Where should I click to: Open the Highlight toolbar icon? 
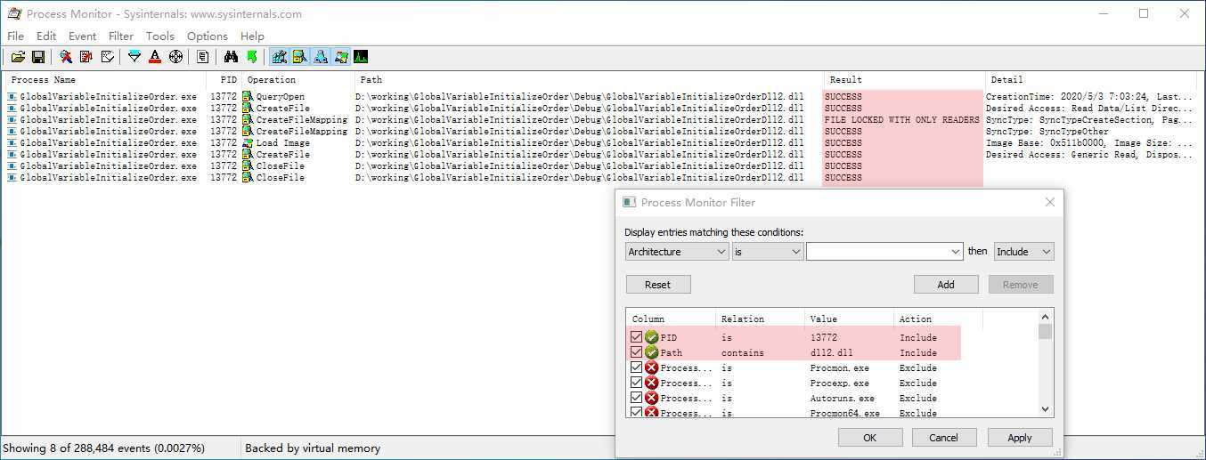pyautogui.click(x=155, y=57)
